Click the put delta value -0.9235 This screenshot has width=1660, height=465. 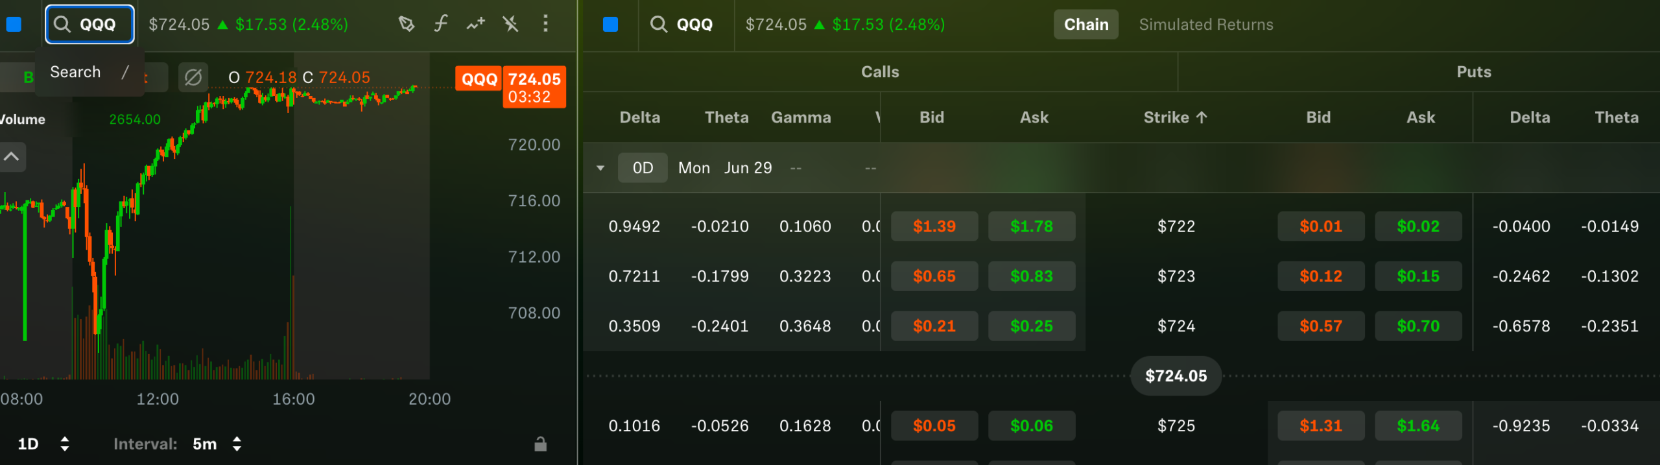[x=1521, y=426]
